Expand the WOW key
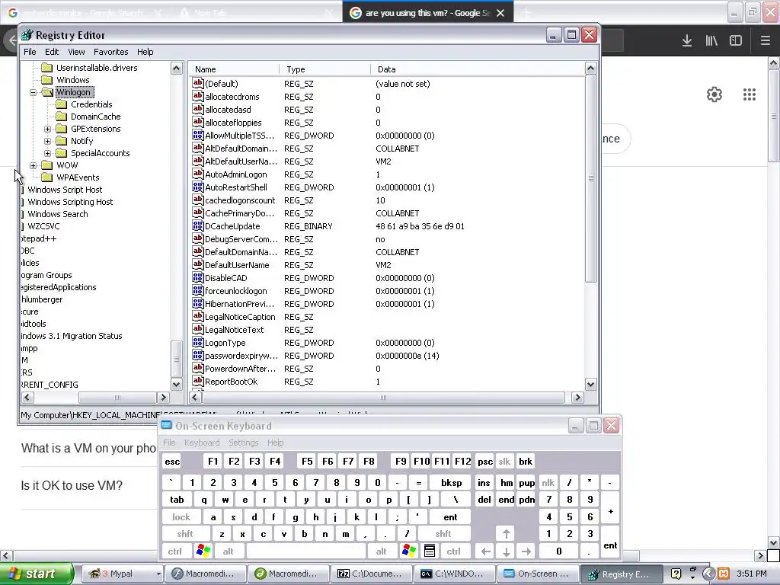Viewport: 780px width, 585px height. 33,165
